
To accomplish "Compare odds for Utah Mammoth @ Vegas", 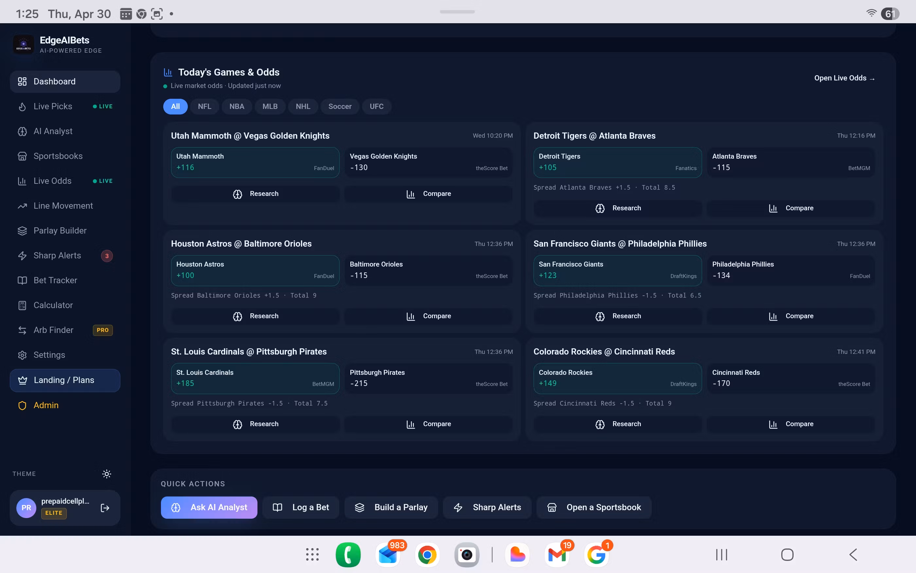I will click(x=428, y=194).
